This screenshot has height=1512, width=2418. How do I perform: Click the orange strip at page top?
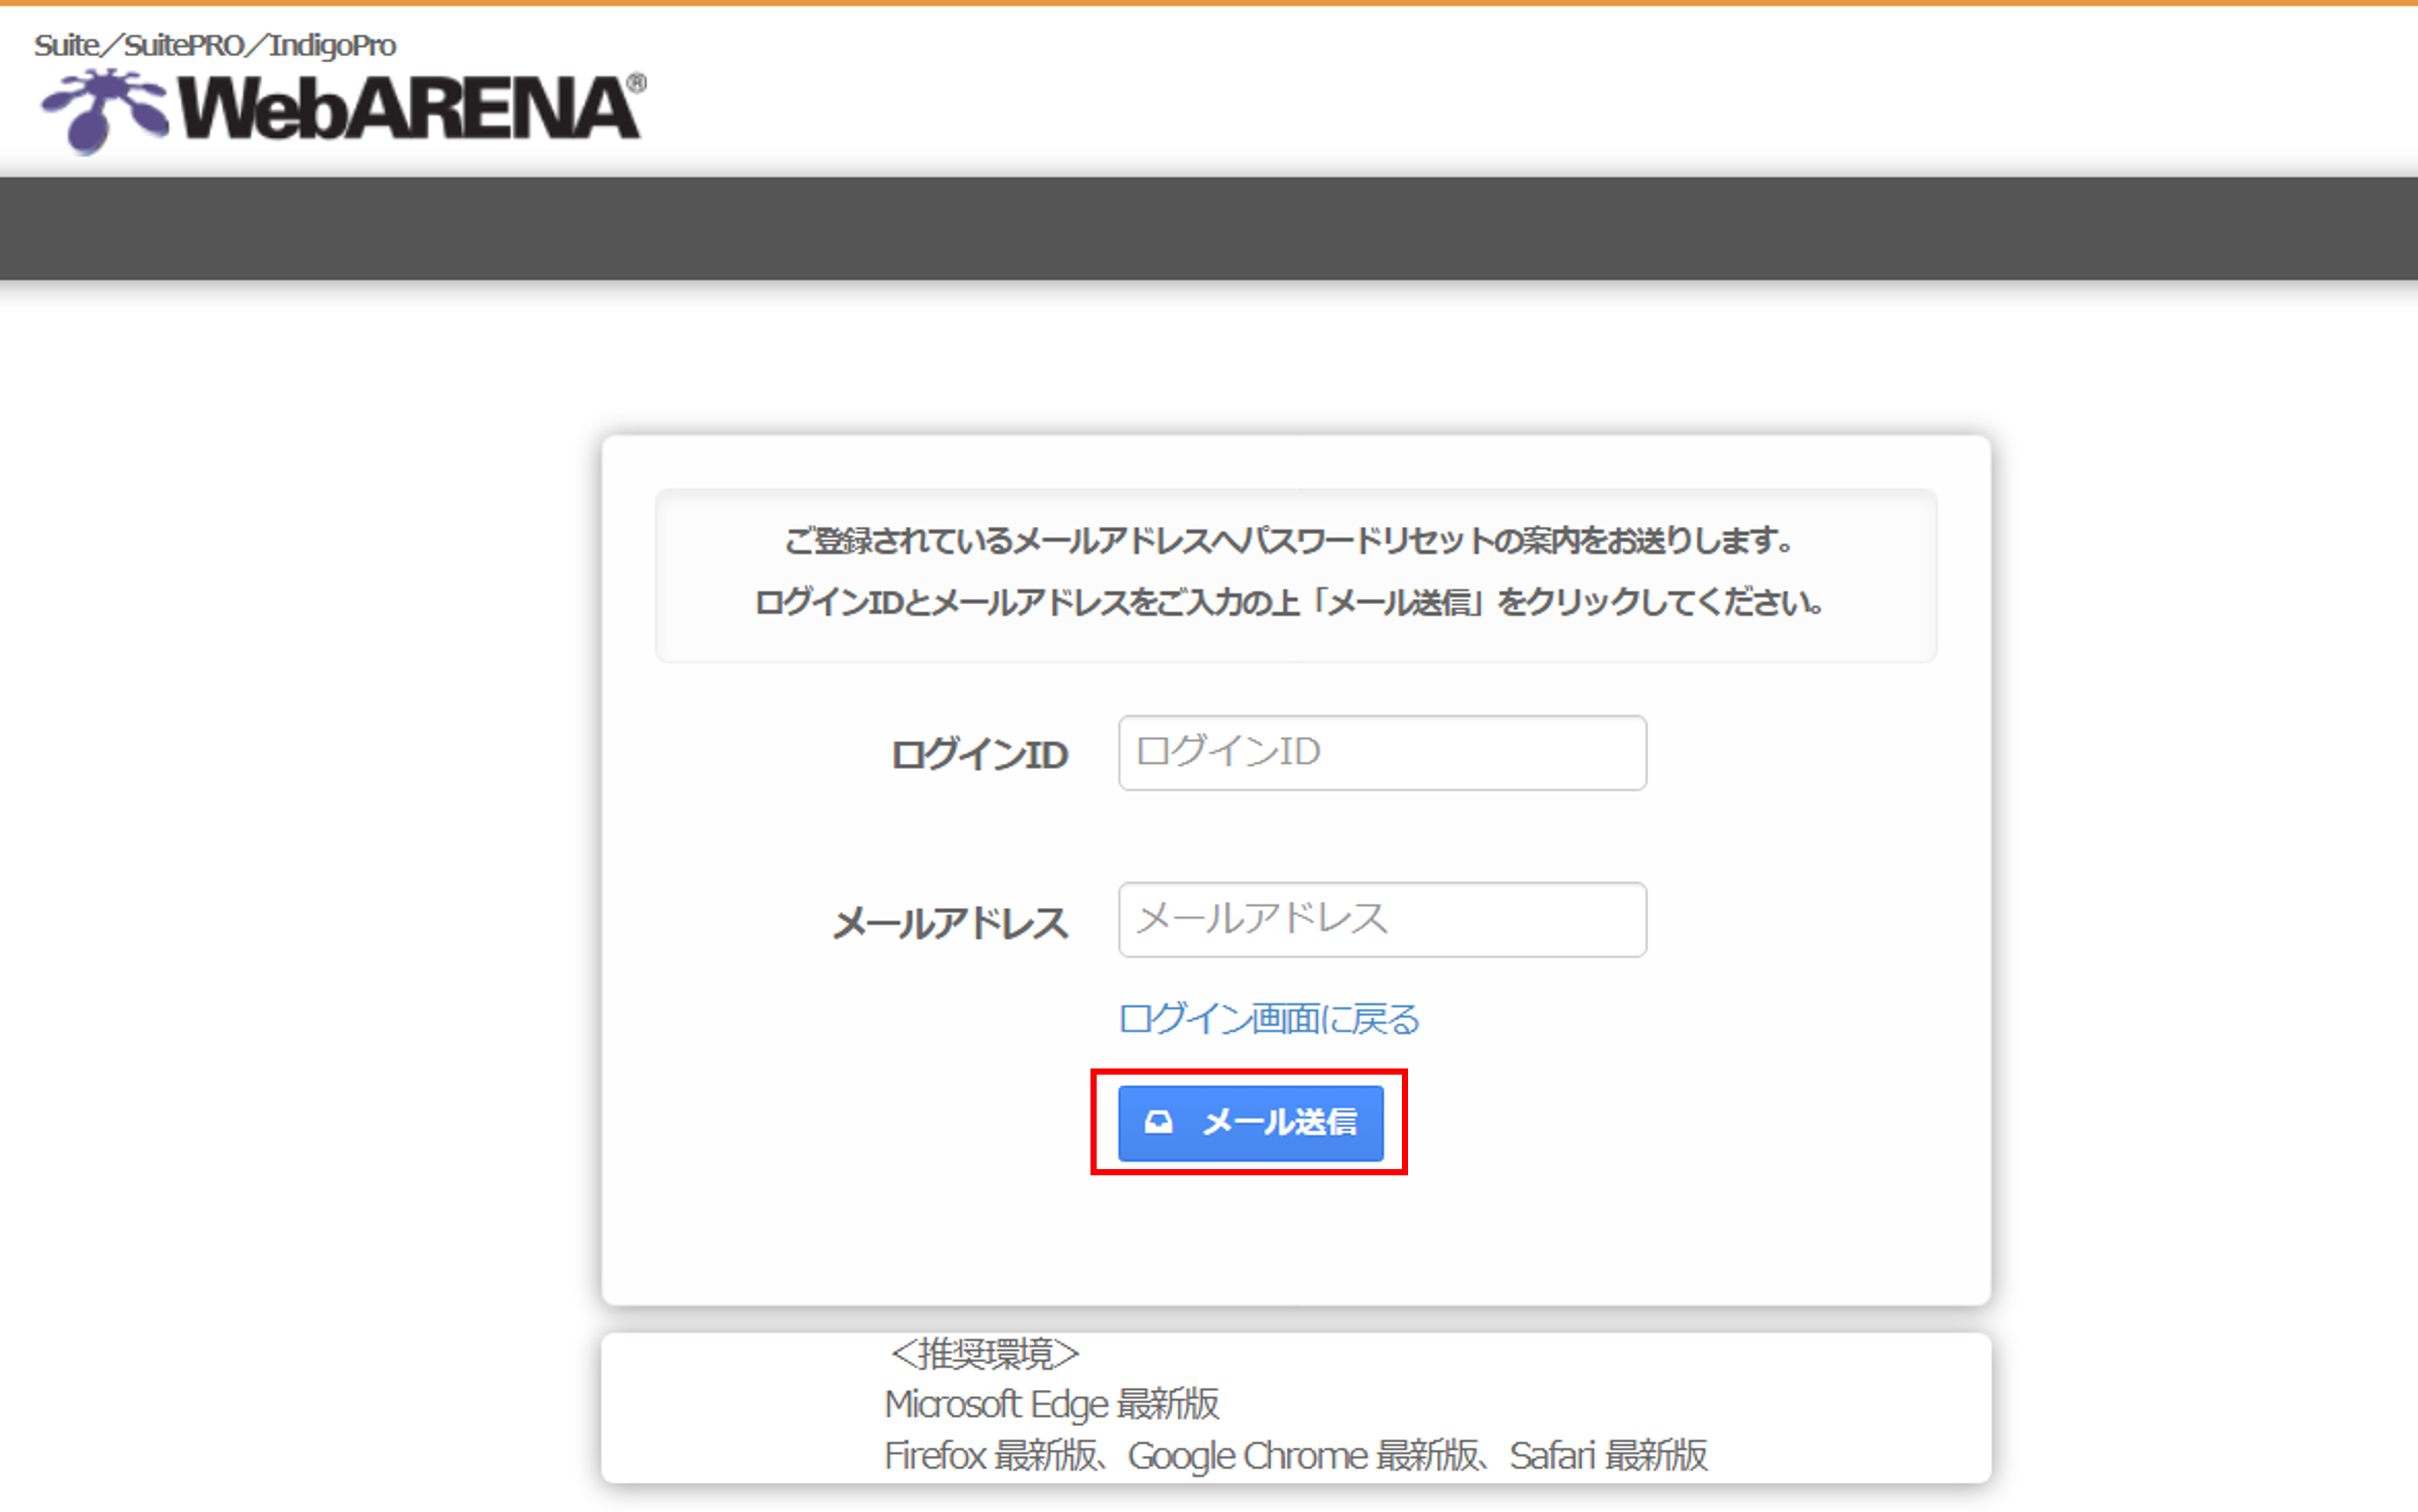[x=1209, y=3]
